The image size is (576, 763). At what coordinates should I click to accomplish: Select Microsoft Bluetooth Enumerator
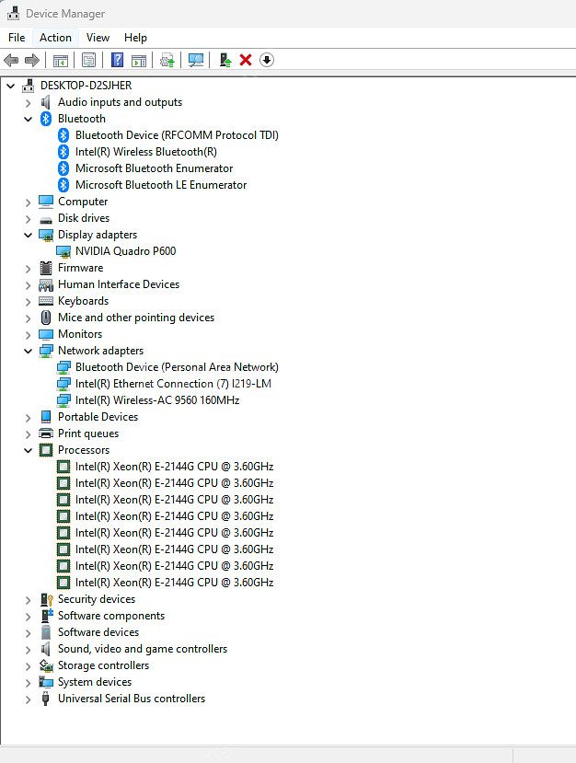click(154, 168)
